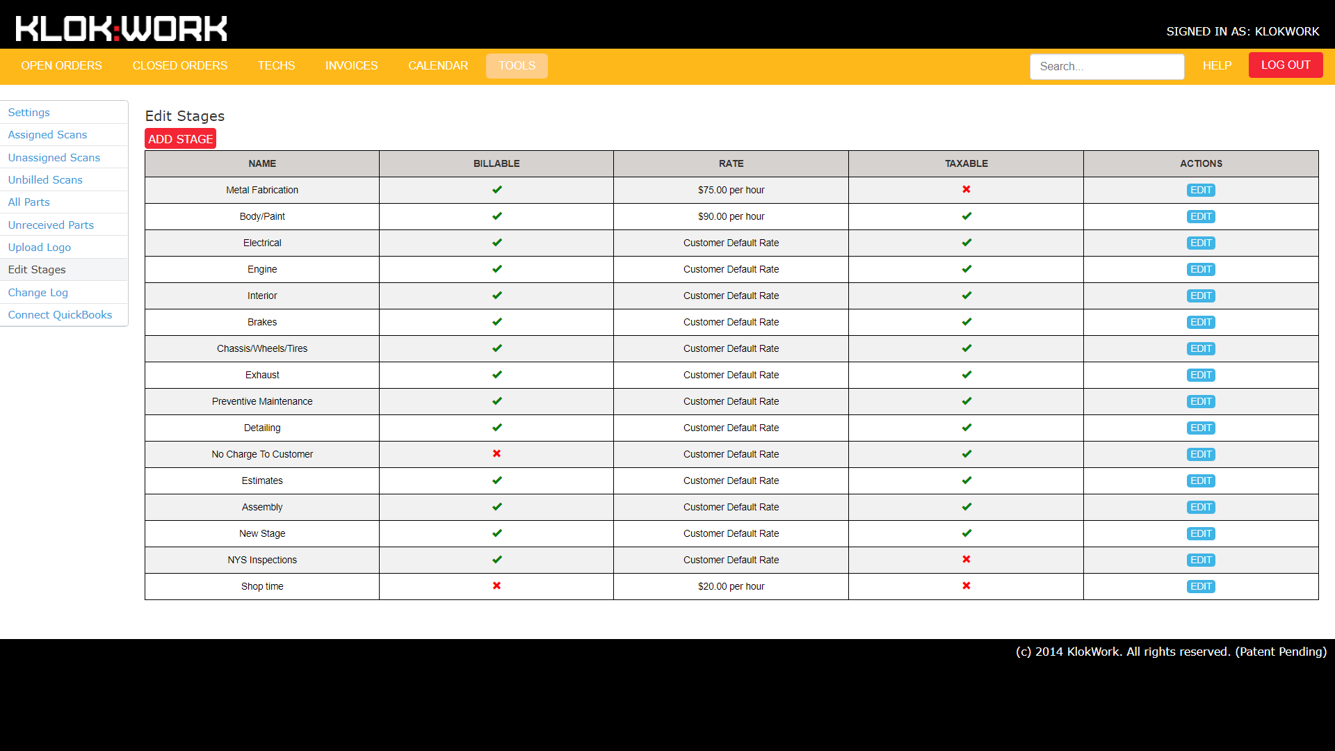Open the Change Log
This screenshot has height=751, width=1335.
tap(64, 293)
